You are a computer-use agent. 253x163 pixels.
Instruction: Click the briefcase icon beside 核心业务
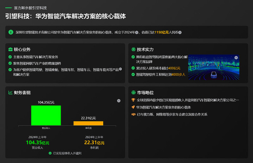point(10,50)
